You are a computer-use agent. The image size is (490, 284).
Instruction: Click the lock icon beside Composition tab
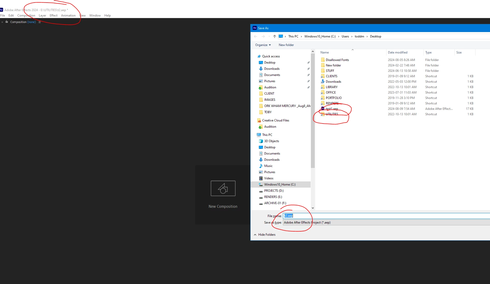click(x=7, y=22)
